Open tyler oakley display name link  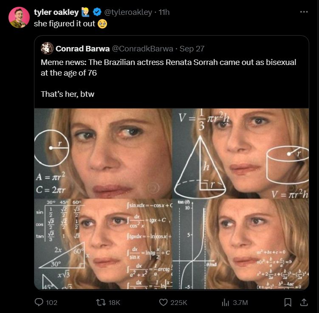pos(56,12)
